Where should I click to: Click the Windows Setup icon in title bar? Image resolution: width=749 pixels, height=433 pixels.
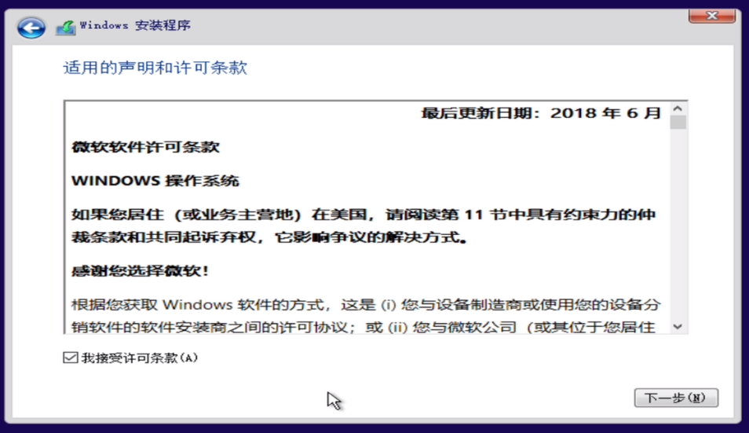click(x=65, y=28)
